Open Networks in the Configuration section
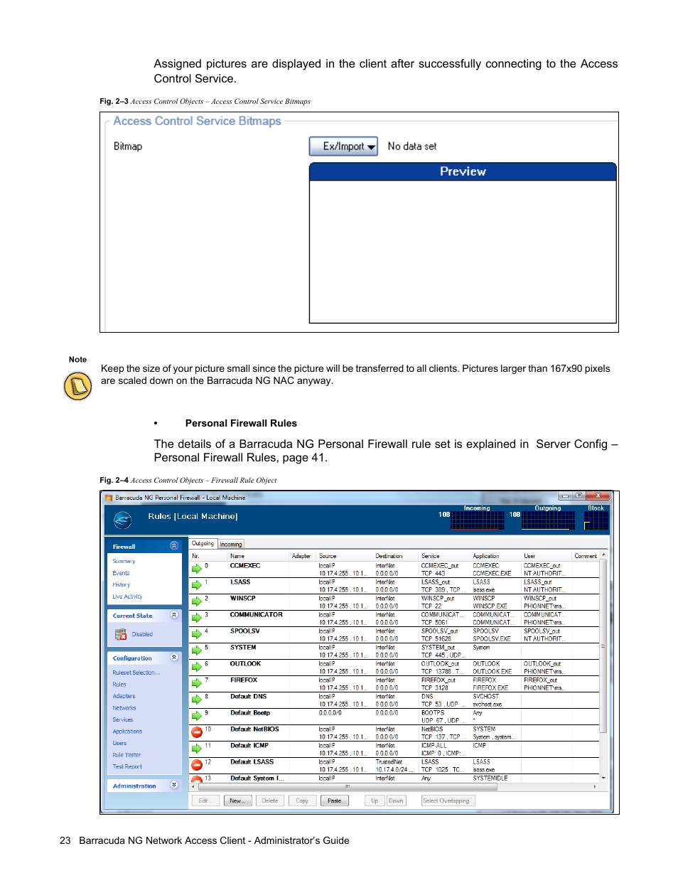The height and width of the screenshot is (878, 678). tap(124, 708)
